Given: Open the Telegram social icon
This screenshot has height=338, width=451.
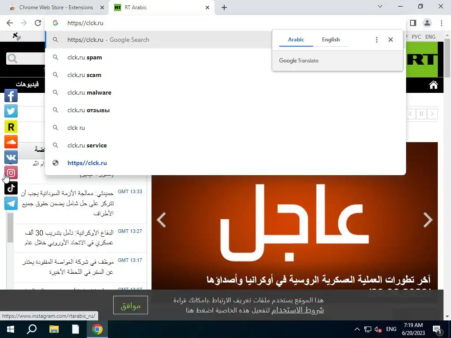Looking at the screenshot, I should (11, 203).
